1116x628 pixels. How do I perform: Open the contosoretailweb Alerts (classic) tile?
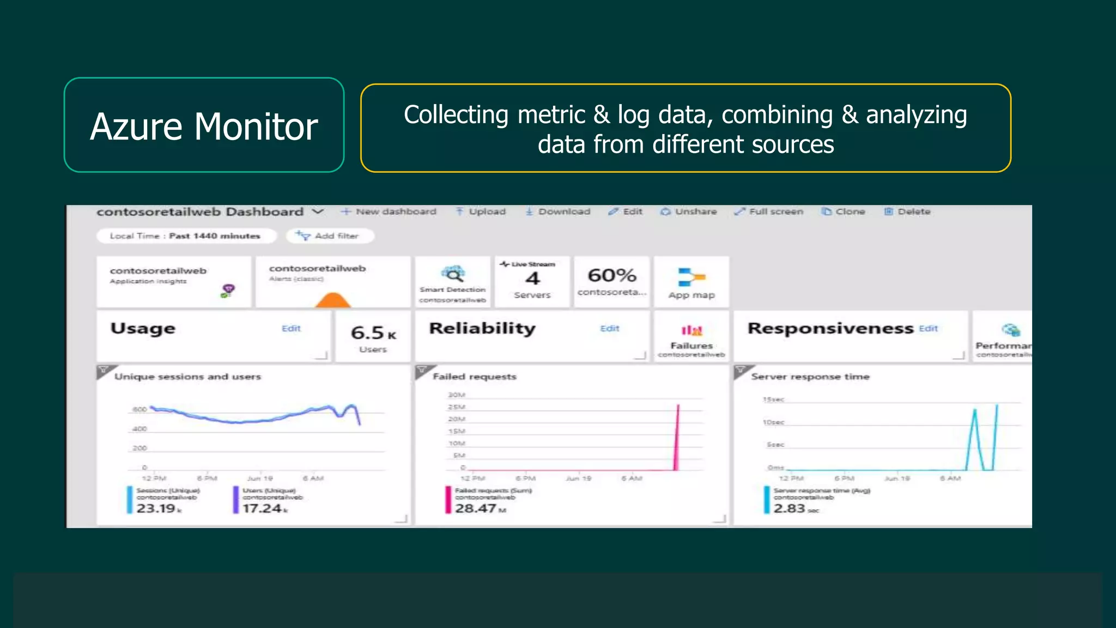coord(333,282)
